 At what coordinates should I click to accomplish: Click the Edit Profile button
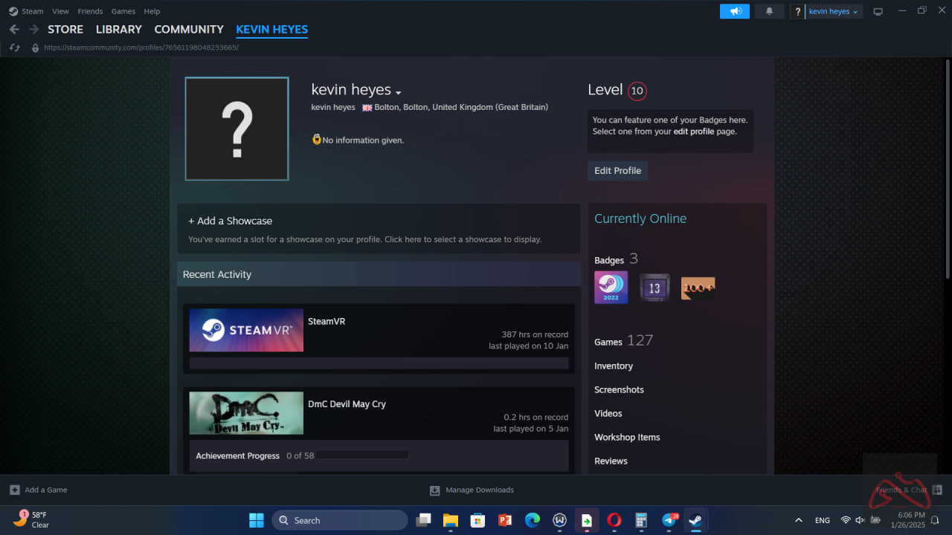[x=617, y=170]
